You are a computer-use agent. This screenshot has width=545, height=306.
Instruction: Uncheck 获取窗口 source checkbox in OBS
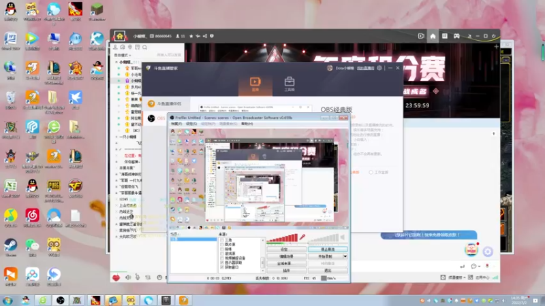[222, 267]
